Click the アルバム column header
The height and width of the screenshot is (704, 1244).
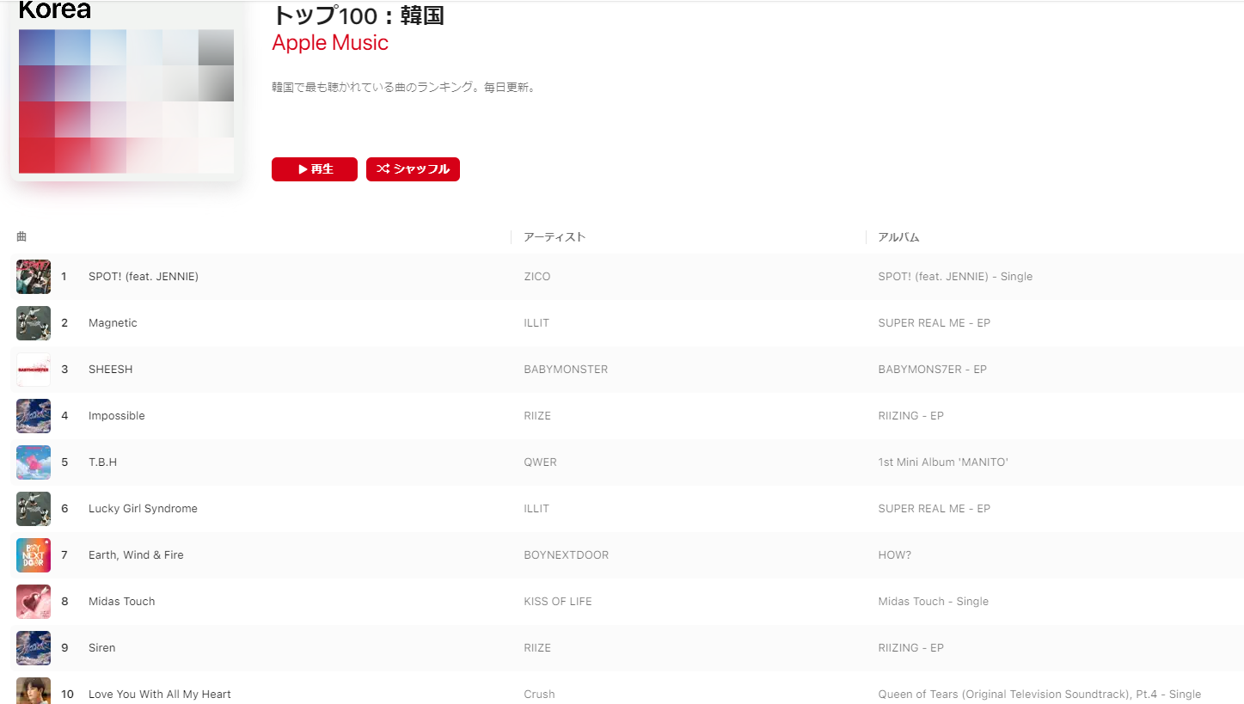pos(898,237)
